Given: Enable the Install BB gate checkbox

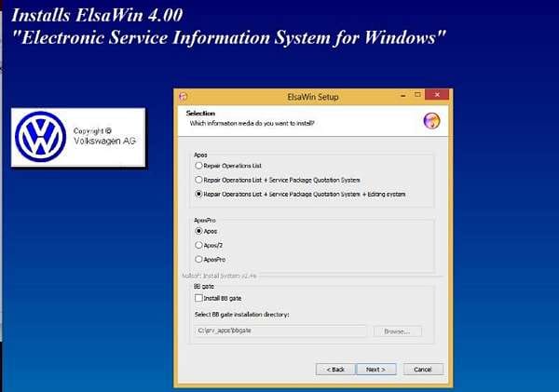Looking at the screenshot, I should (x=198, y=297).
